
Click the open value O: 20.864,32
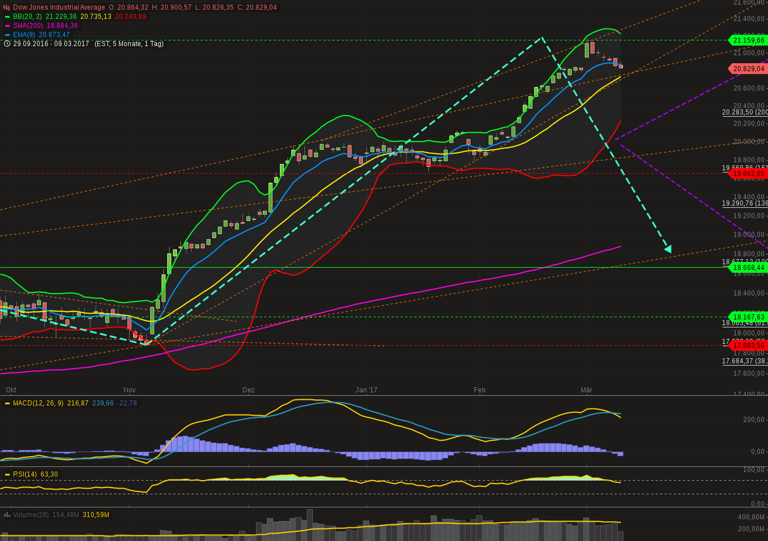(129, 7)
